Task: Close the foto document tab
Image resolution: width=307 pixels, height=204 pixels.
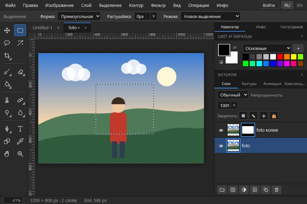Action: [x=86, y=28]
